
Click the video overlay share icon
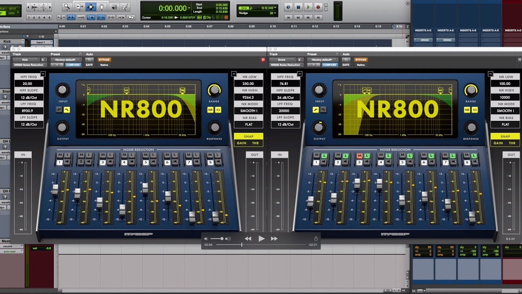click(316, 238)
